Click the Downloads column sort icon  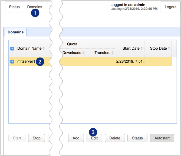point(83,53)
